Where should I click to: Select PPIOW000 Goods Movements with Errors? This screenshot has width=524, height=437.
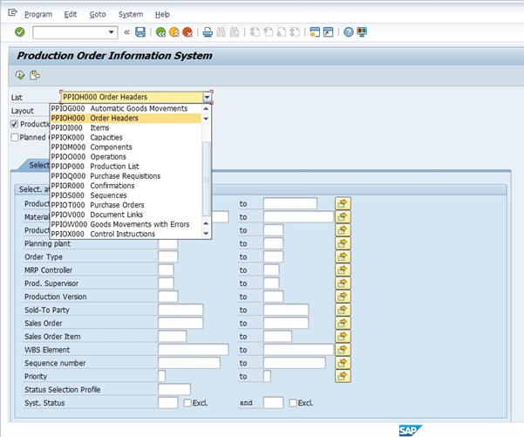[x=126, y=224]
